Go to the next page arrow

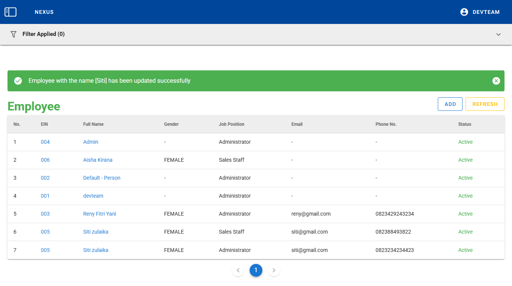pyautogui.click(x=274, y=270)
